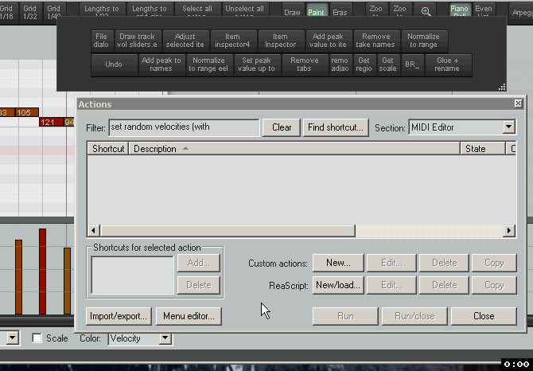Click Normalize to range button
Viewport: 533px width, 371px height.
(x=423, y=41)
